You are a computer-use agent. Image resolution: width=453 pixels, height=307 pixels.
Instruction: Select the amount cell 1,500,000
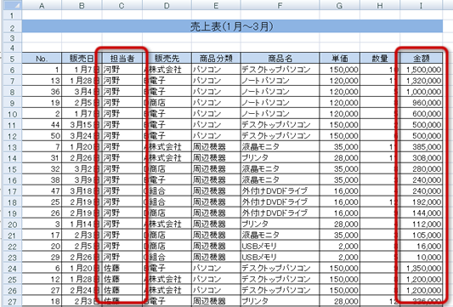coord(422,70)
